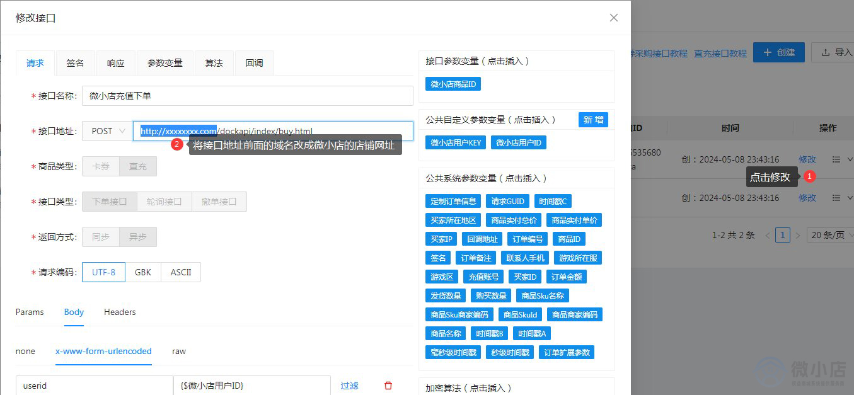Screen dimensions: 854x395
Task: Select 轮询接口 interface type
Action: coord(164,202)
